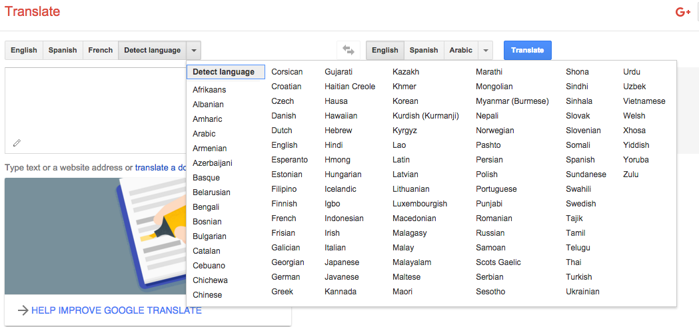
Task: Select Portuguese in the language list
Action: 496,189
